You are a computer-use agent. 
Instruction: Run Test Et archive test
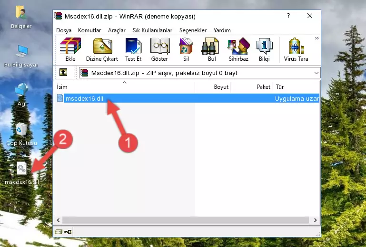tap(133, 49)
